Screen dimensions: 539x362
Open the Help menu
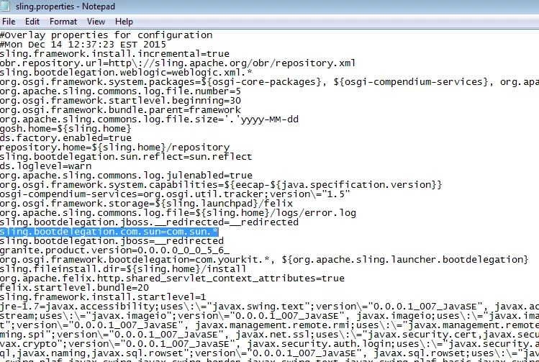pos(124,22)
